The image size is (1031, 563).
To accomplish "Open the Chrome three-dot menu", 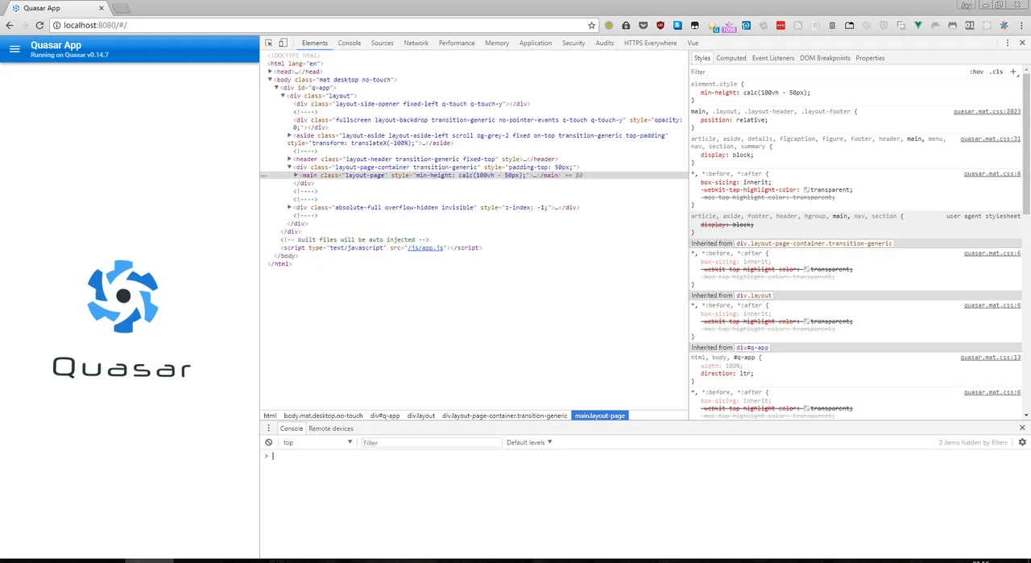I will (x=1021, y=26).
